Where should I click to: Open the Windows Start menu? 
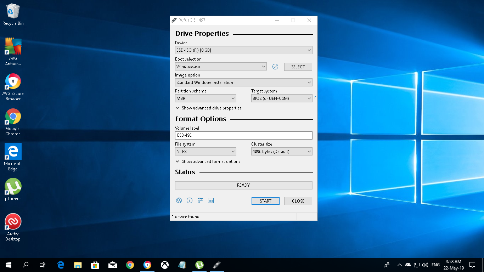click(x=9, y=265)
